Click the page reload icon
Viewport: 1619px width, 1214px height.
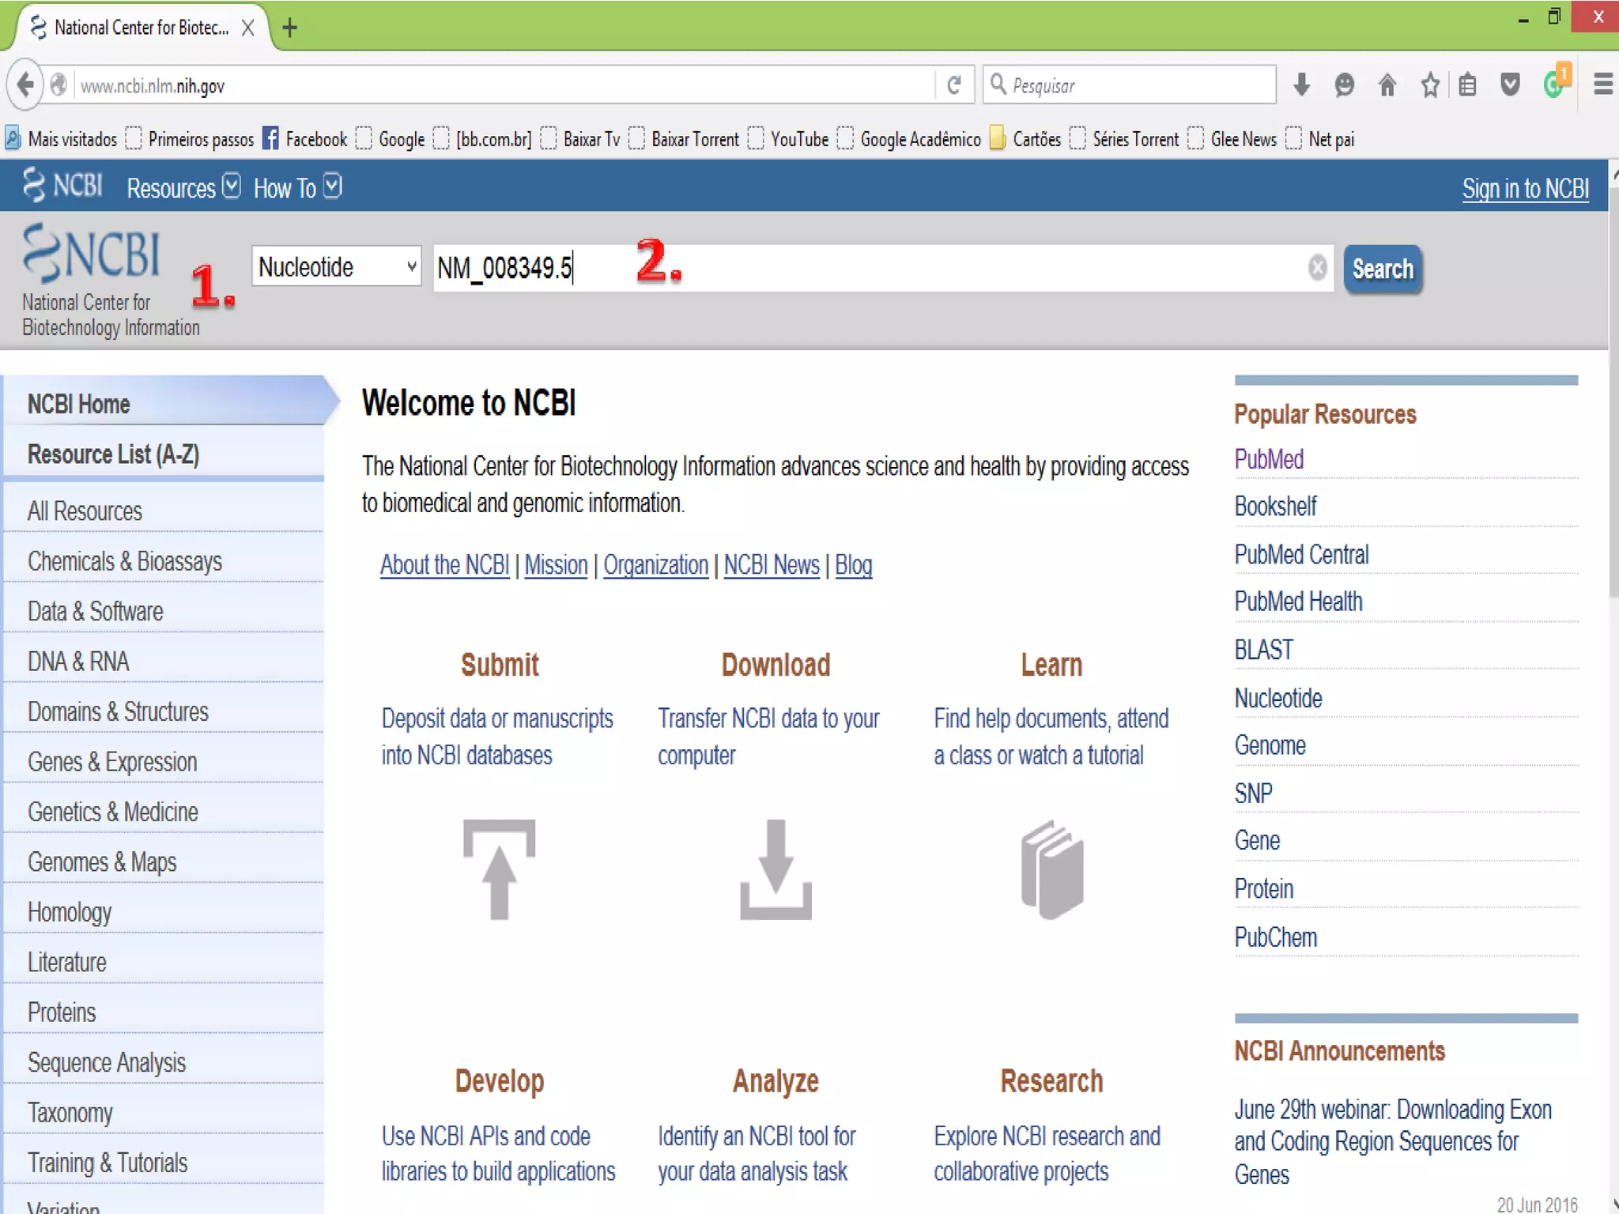[954, 85]
